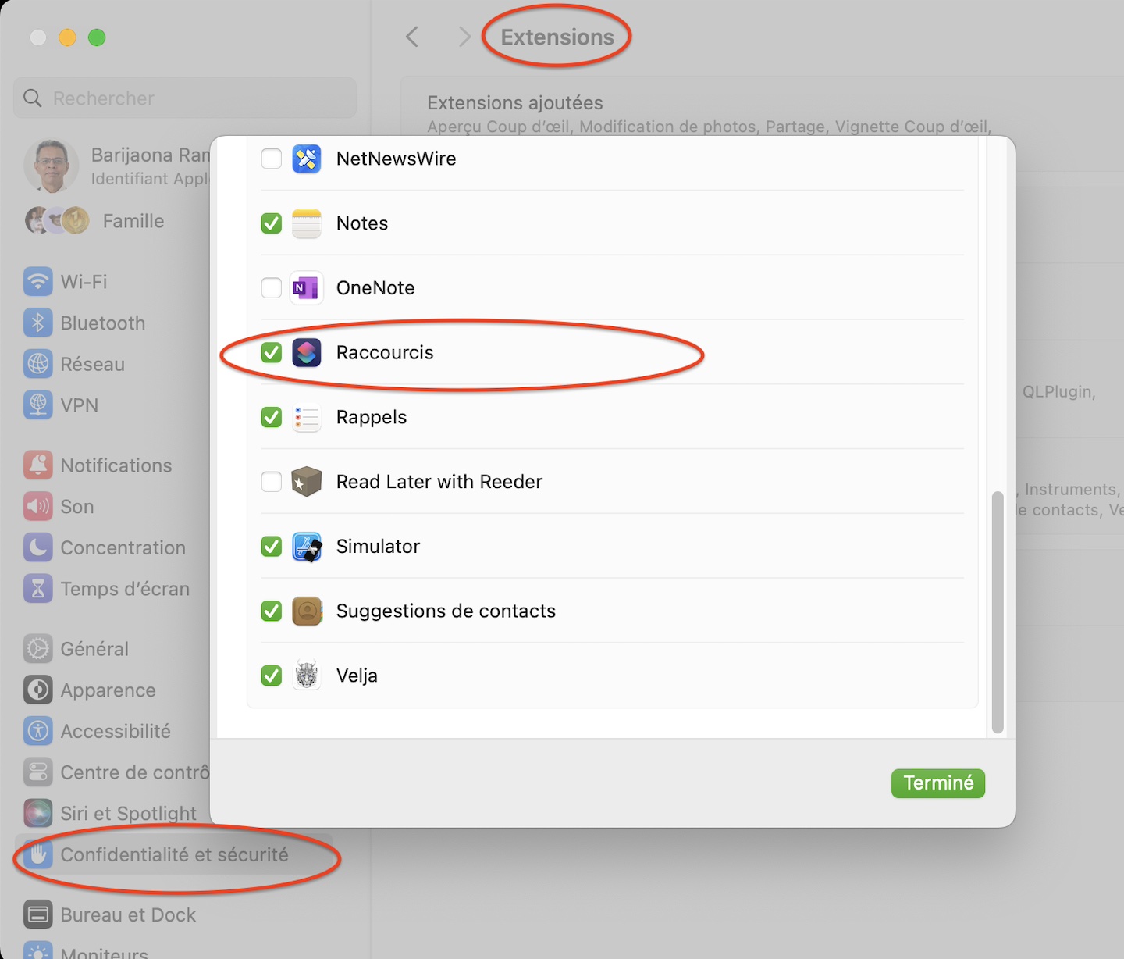Go forward with the right chevron
Viewport: 1124px width, 959px height.
(x=464, y=37)
